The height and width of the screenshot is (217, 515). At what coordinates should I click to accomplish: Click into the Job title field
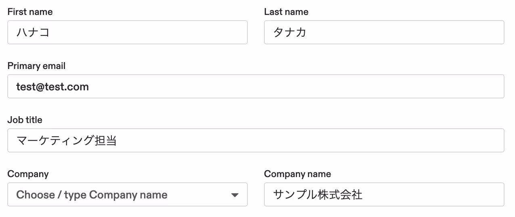(x=256, y=140)
